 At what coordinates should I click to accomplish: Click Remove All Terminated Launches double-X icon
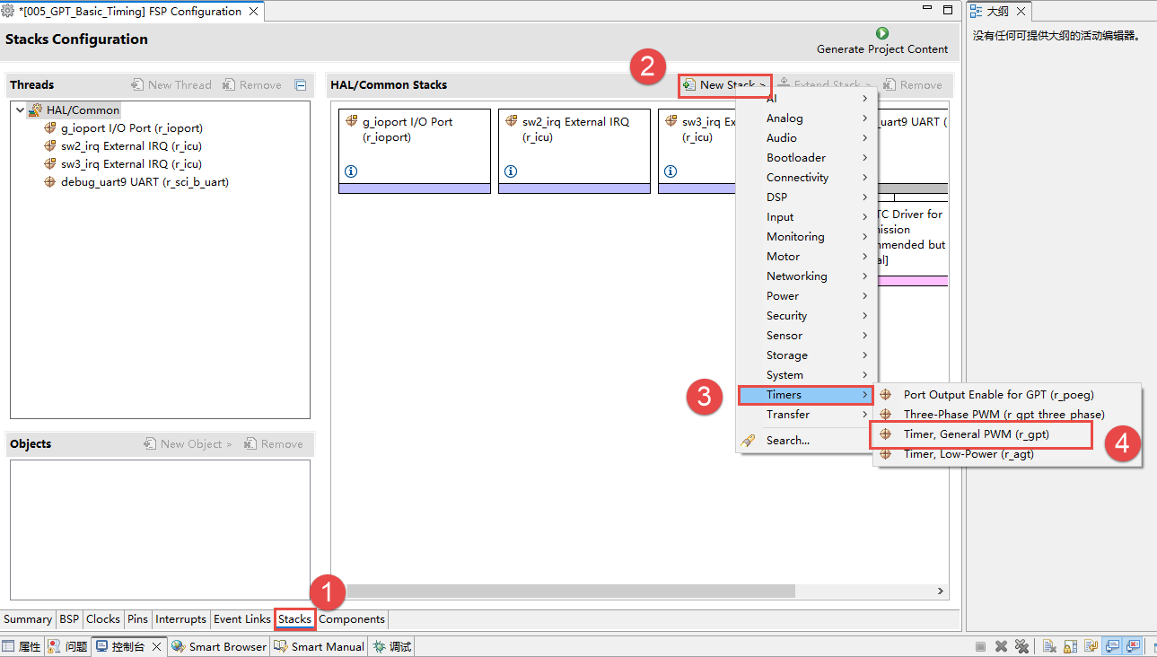(x=1021, y=646)
